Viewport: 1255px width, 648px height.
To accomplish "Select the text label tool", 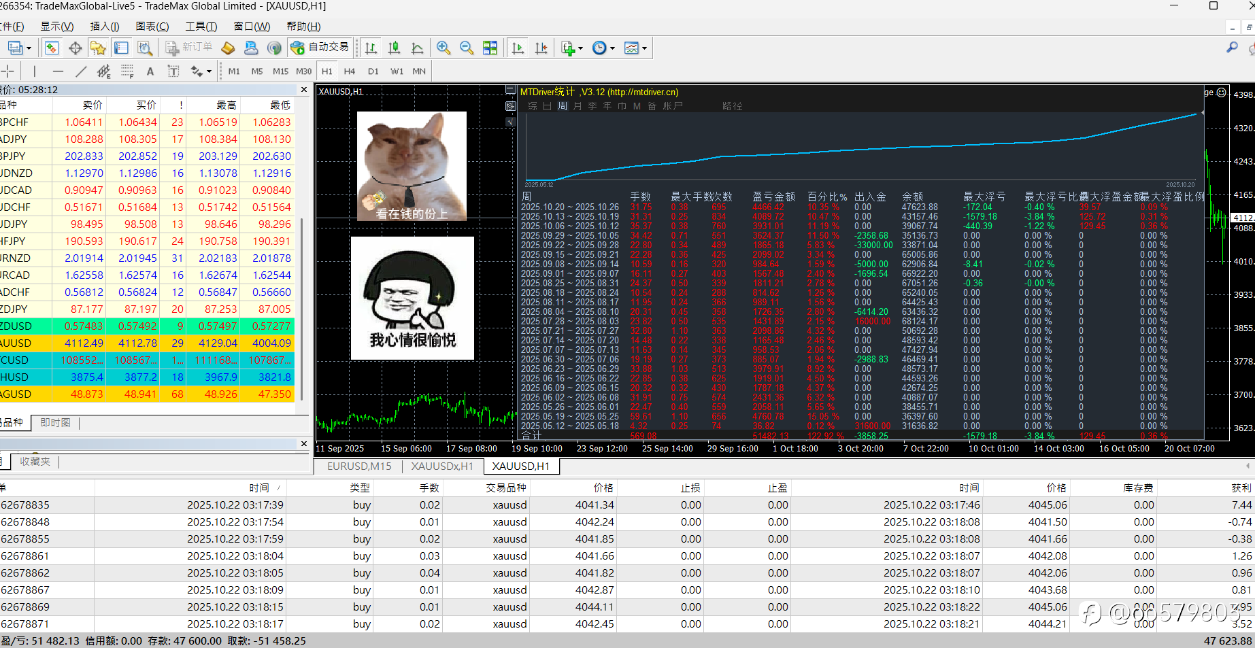I will [x=173, y=71].
